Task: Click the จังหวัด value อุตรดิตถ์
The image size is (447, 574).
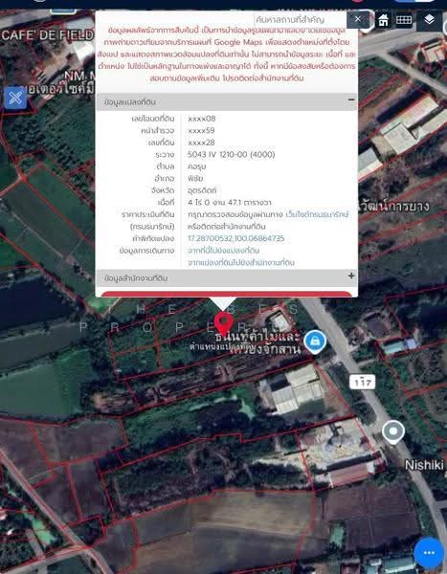Action: coord(202,190)
